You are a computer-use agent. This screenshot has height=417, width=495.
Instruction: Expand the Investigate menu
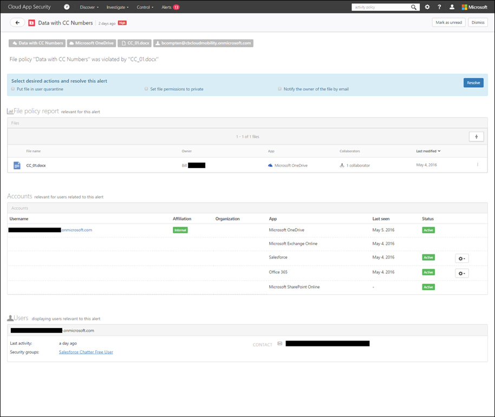[118, 7]
